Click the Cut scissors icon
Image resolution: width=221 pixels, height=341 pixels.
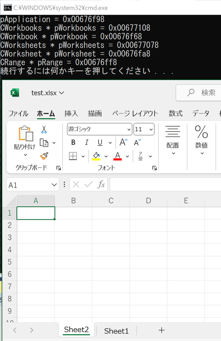44,130
